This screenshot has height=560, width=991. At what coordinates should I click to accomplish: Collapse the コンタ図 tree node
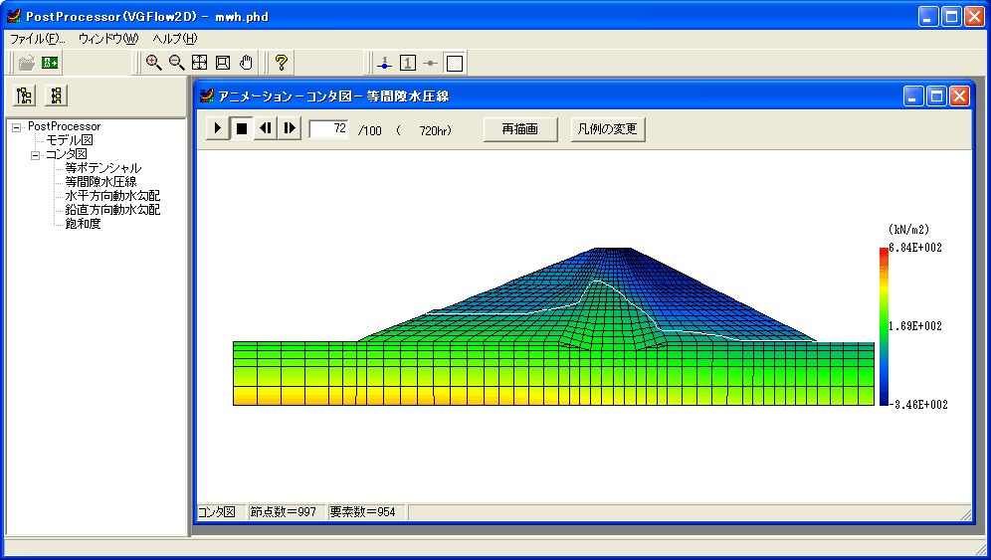(36, 155)
